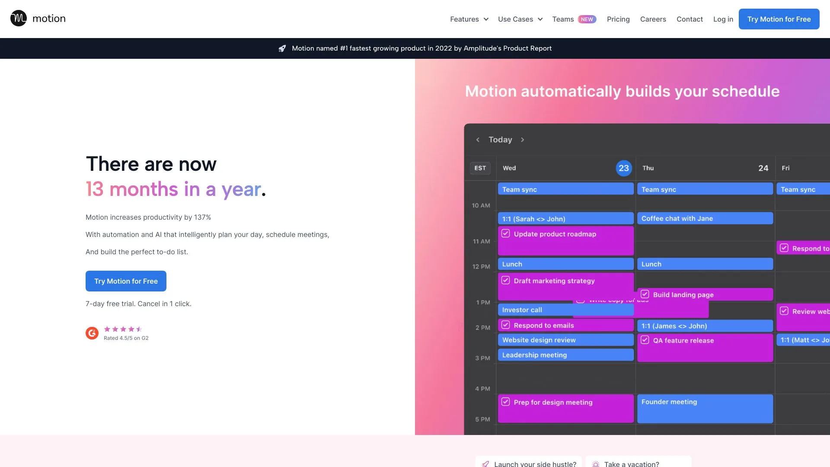
Task: Click Today in the calendar header
Action: 500,140
